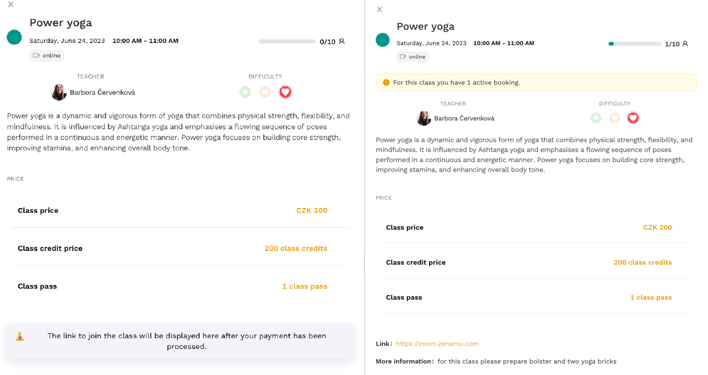Click Barbora Červenková's avatar in left panel

(x=58, y=92)
